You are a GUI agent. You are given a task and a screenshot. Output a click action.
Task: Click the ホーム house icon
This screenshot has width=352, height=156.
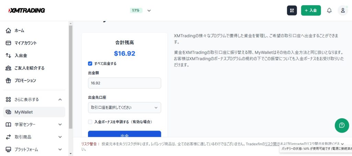point(9,31)
